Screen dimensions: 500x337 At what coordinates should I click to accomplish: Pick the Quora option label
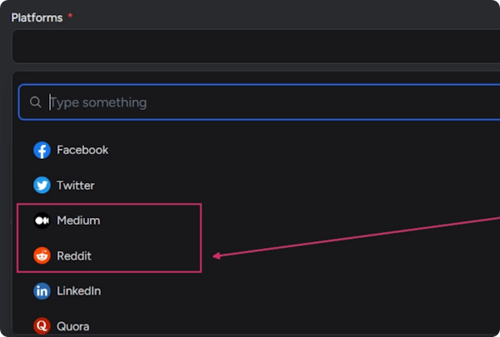[73, 326]
